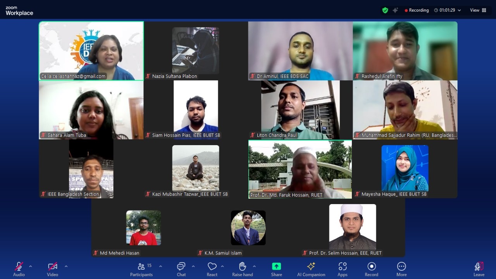This screenshot has height=279, width=496.
Task: Click the name label "K.M. Samiul Islam"
Action: click(x=223, y=253)
